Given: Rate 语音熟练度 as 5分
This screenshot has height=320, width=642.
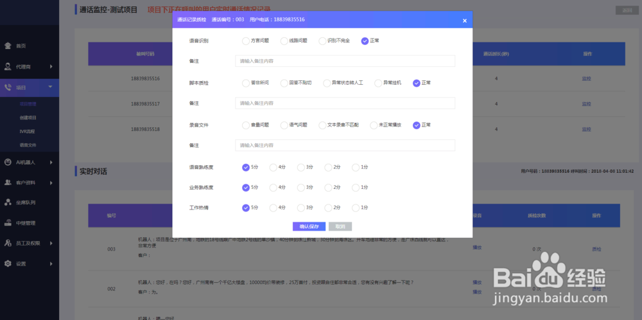Looking at the screenshot, I should pos(246,167).
